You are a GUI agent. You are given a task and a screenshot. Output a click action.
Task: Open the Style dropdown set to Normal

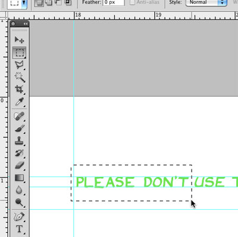(x=206, y=2)
